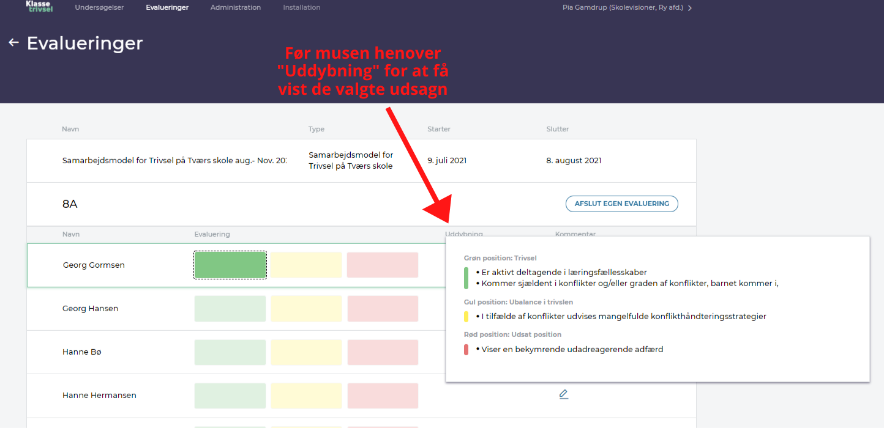Screen dimensions: 884x428
Task: Click the Kommentar column header
Action: pyautogui.click(x=575, y=234)
